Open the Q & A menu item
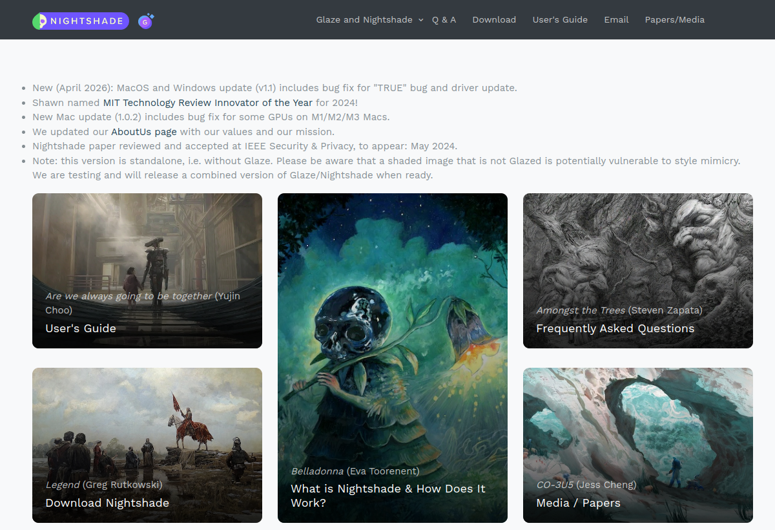Viewport: 775px width, 530px height. (x=444, y=20)
